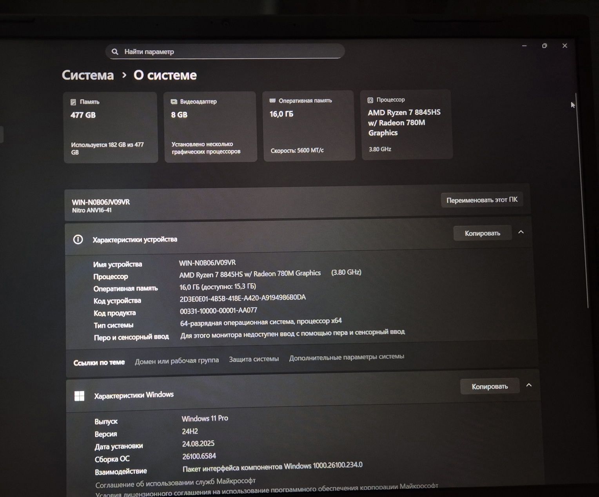Select the Скорость: 5600 МТ/с text
The height and width of the screenshot is (497, 599).
pos(297,151)
